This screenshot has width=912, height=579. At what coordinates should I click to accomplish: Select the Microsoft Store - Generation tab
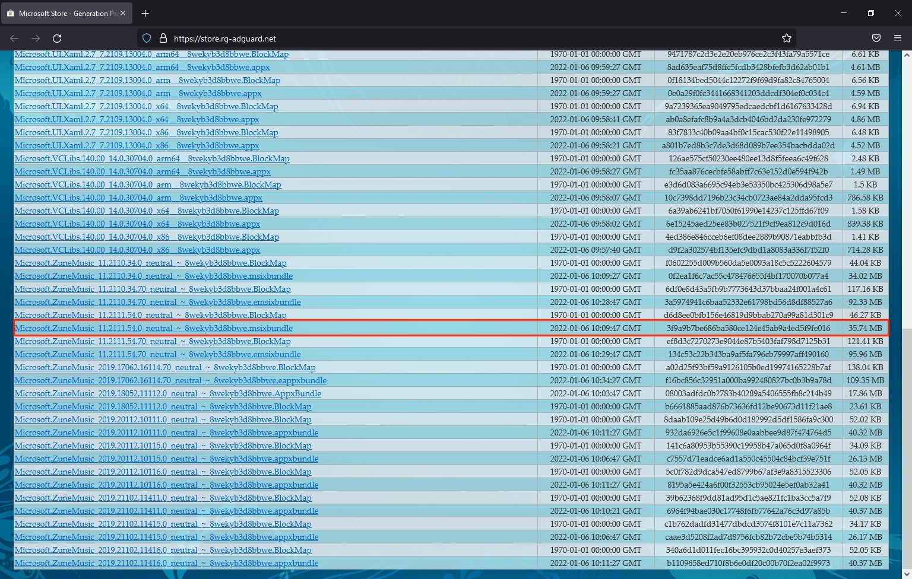[x=66, y=13]
